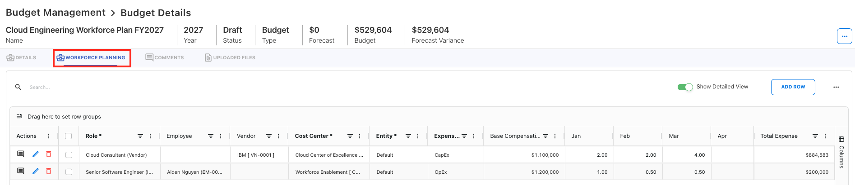Image resolution: width=855 pixels, height=185 pixels.
Task: Click the Add Row button
Action: coord(793,87)
